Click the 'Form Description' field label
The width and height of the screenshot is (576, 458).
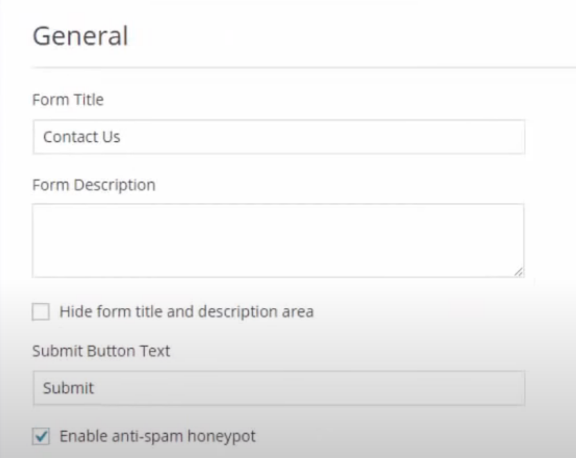pos(94,185)
